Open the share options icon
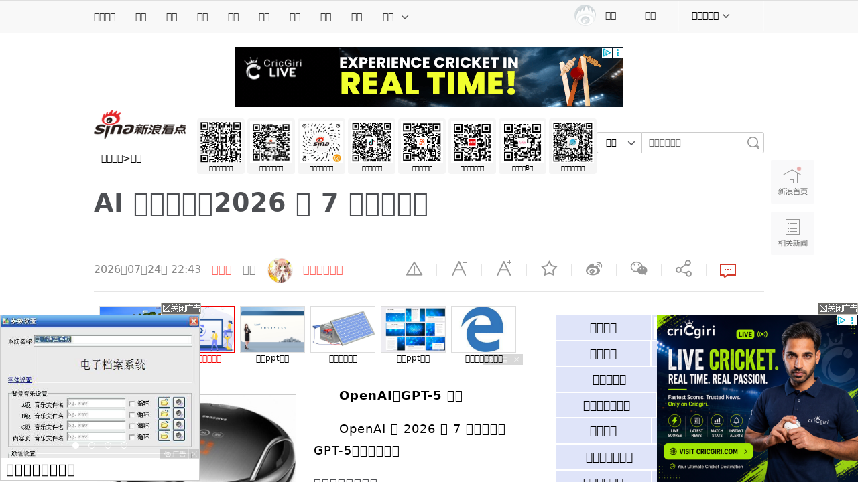This screenshot has height=482, width=858. click(684, 269)
